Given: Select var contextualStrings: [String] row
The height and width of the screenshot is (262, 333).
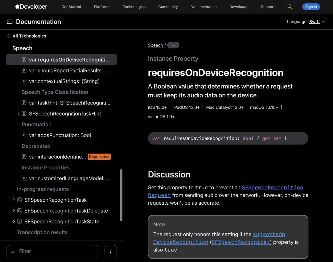Looking at the screenshot, I should point(61,81).
